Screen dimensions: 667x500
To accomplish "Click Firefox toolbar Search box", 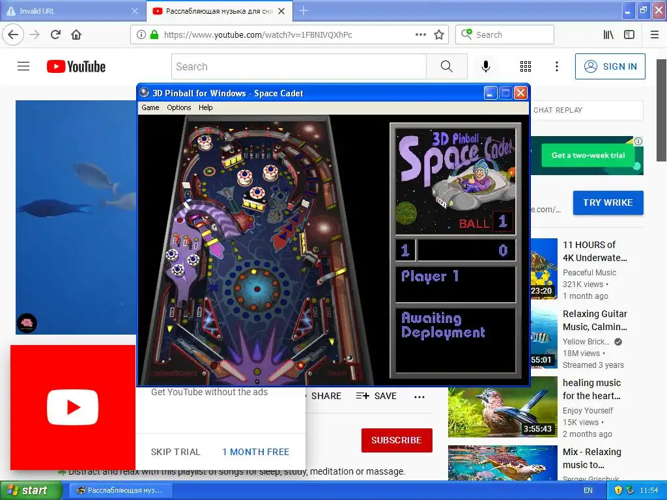I will pyautogui.click(x=505, y=35).
